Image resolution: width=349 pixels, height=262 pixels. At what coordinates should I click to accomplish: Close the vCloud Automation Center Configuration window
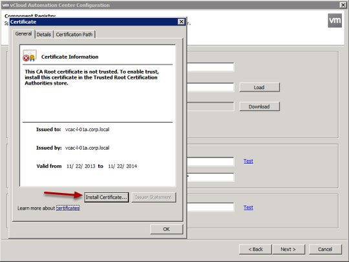pyautogui.click(x=343, y=5)
